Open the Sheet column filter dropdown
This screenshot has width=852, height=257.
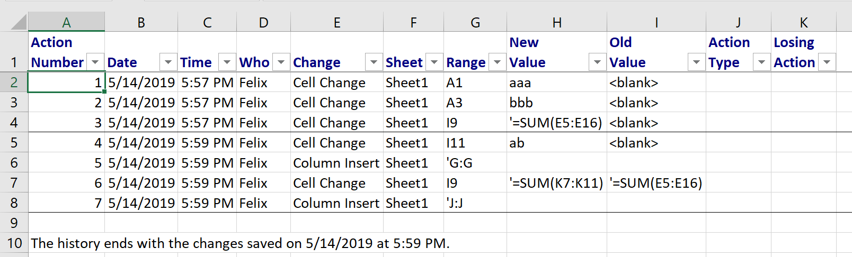pyautogui.click(x=434, y=62)
